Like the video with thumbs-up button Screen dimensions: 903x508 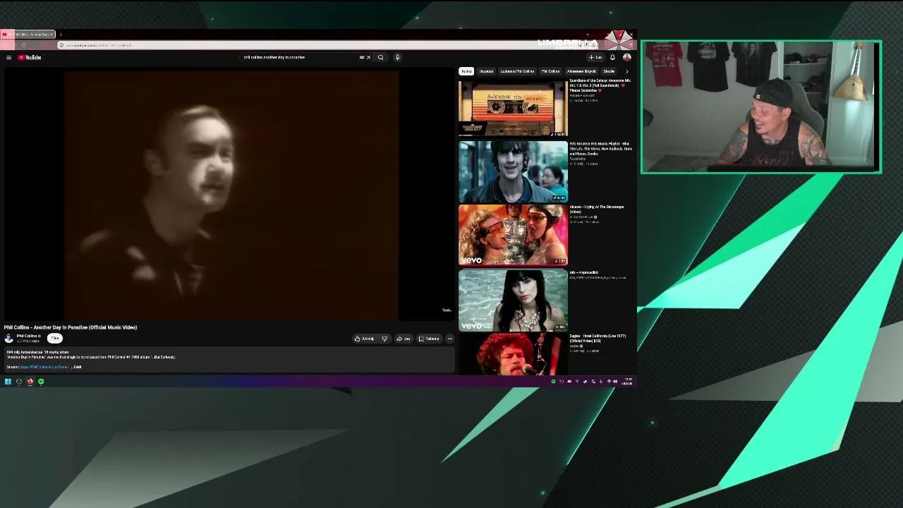click(365, 339)
